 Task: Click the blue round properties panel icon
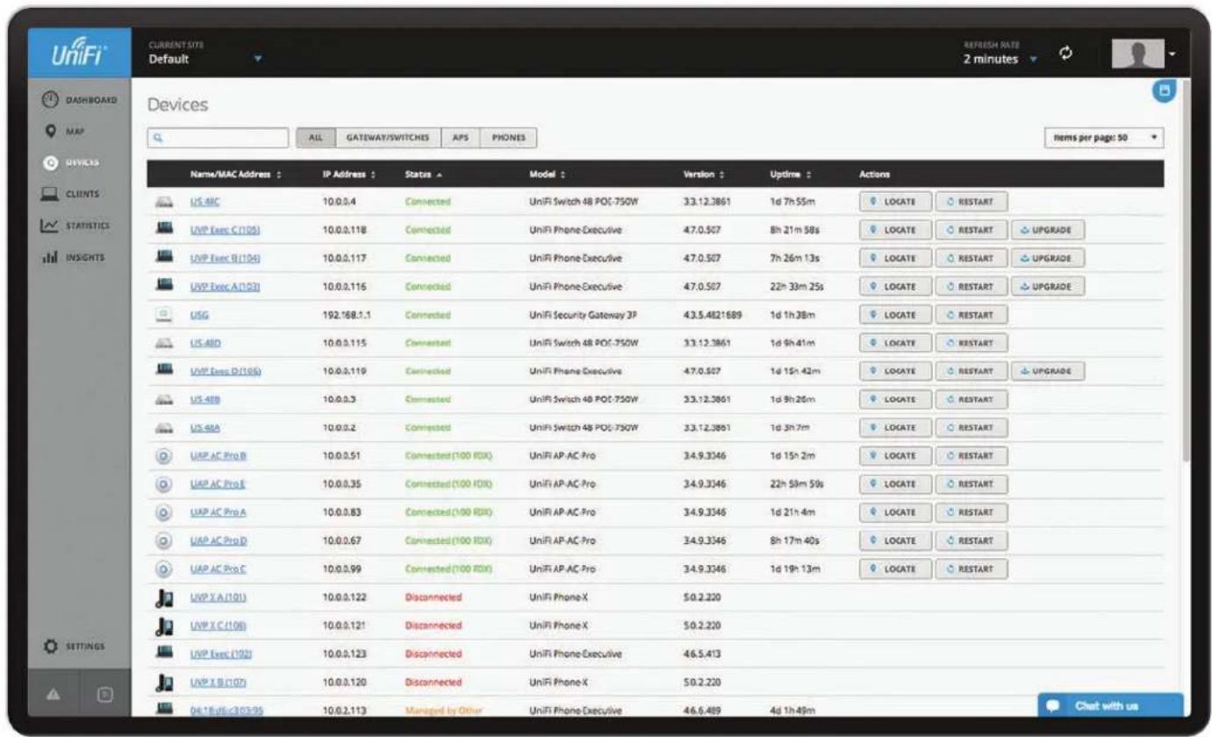tap(1163, 90)
